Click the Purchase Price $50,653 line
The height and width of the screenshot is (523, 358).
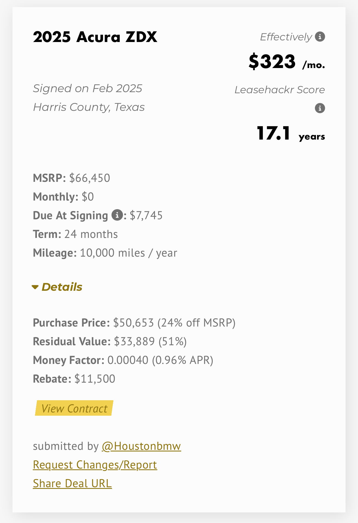pos(134,323)
